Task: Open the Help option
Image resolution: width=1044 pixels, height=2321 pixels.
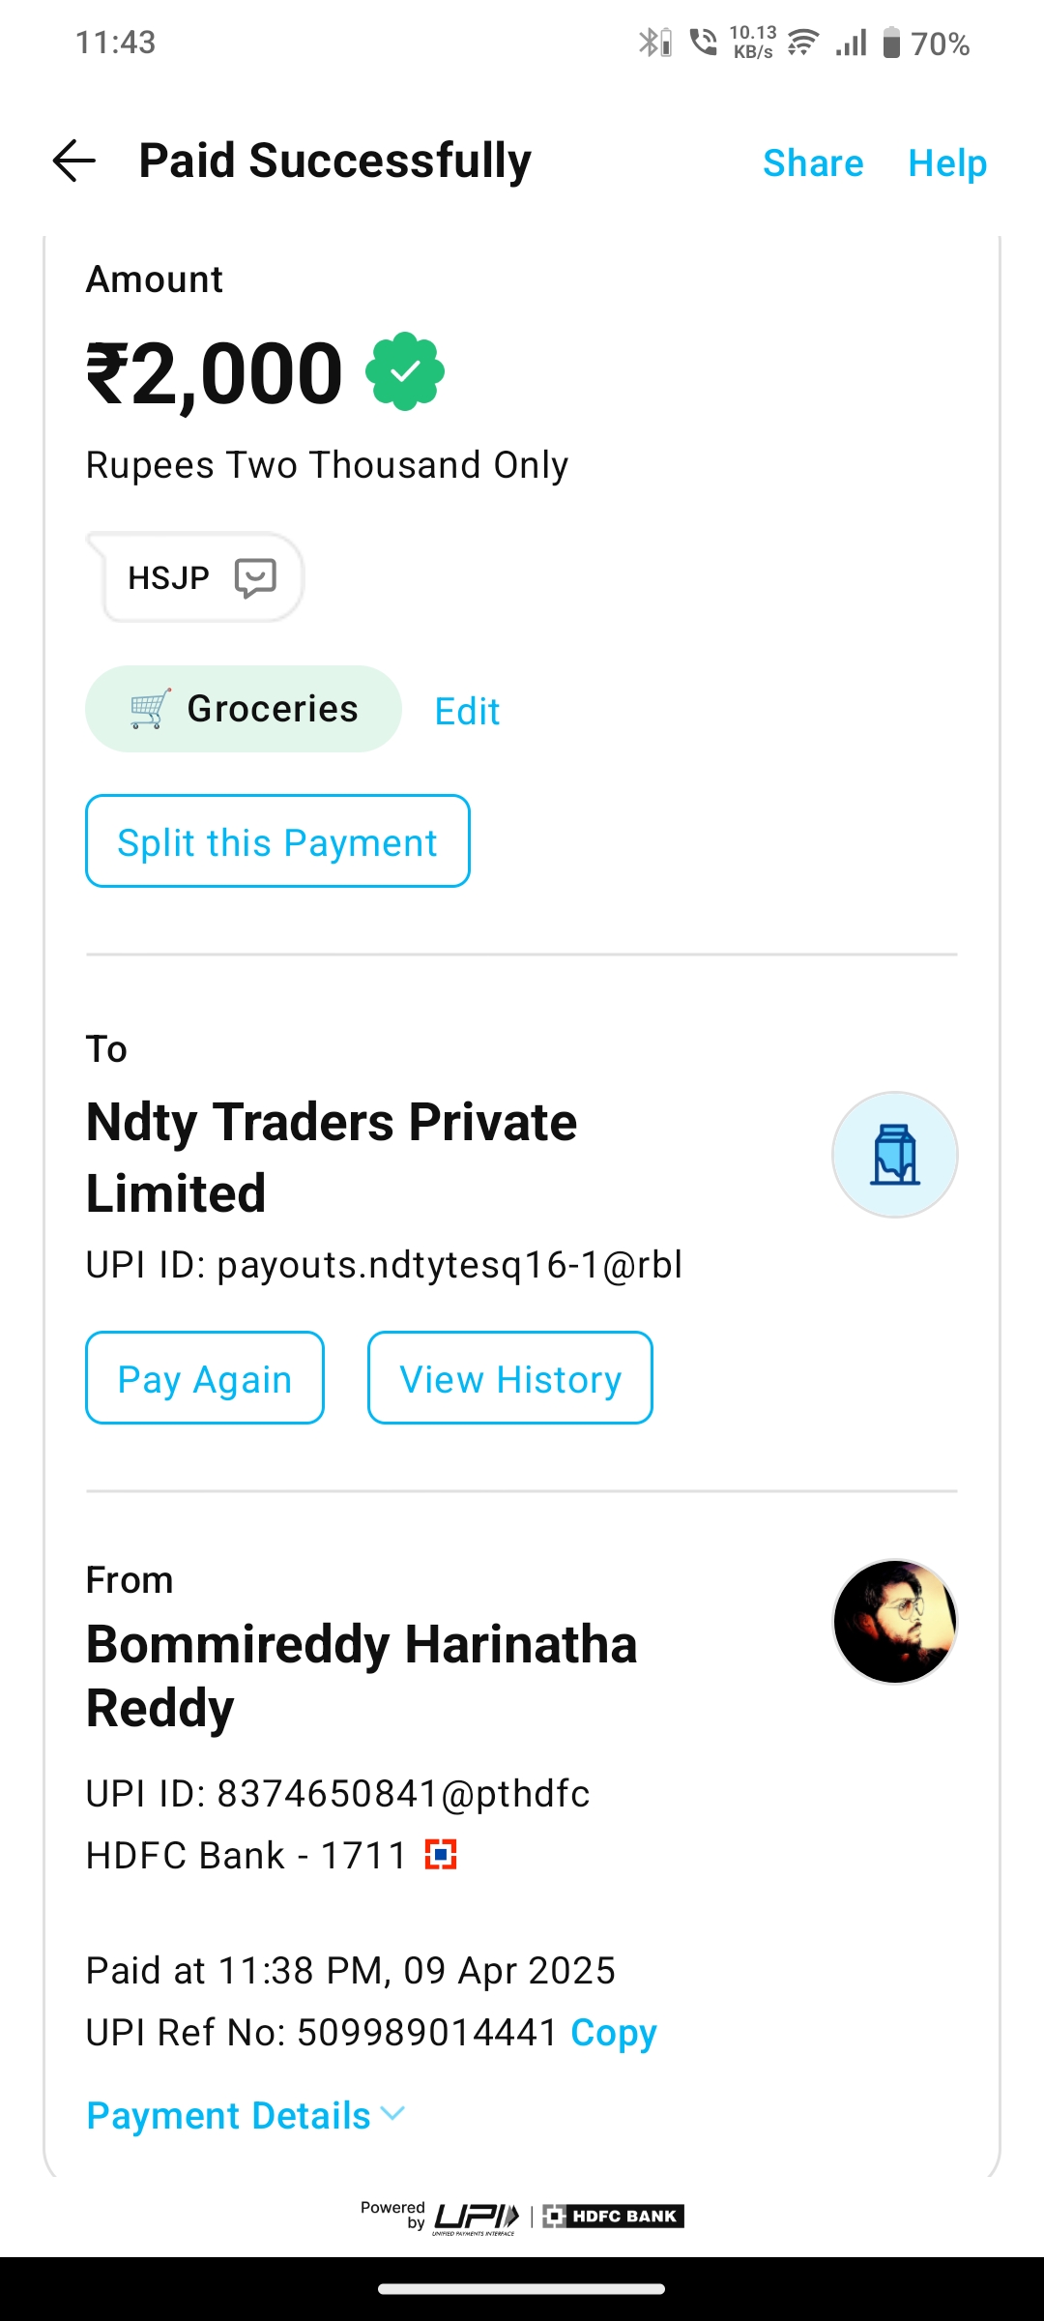Action: click(x=947, y=163)
